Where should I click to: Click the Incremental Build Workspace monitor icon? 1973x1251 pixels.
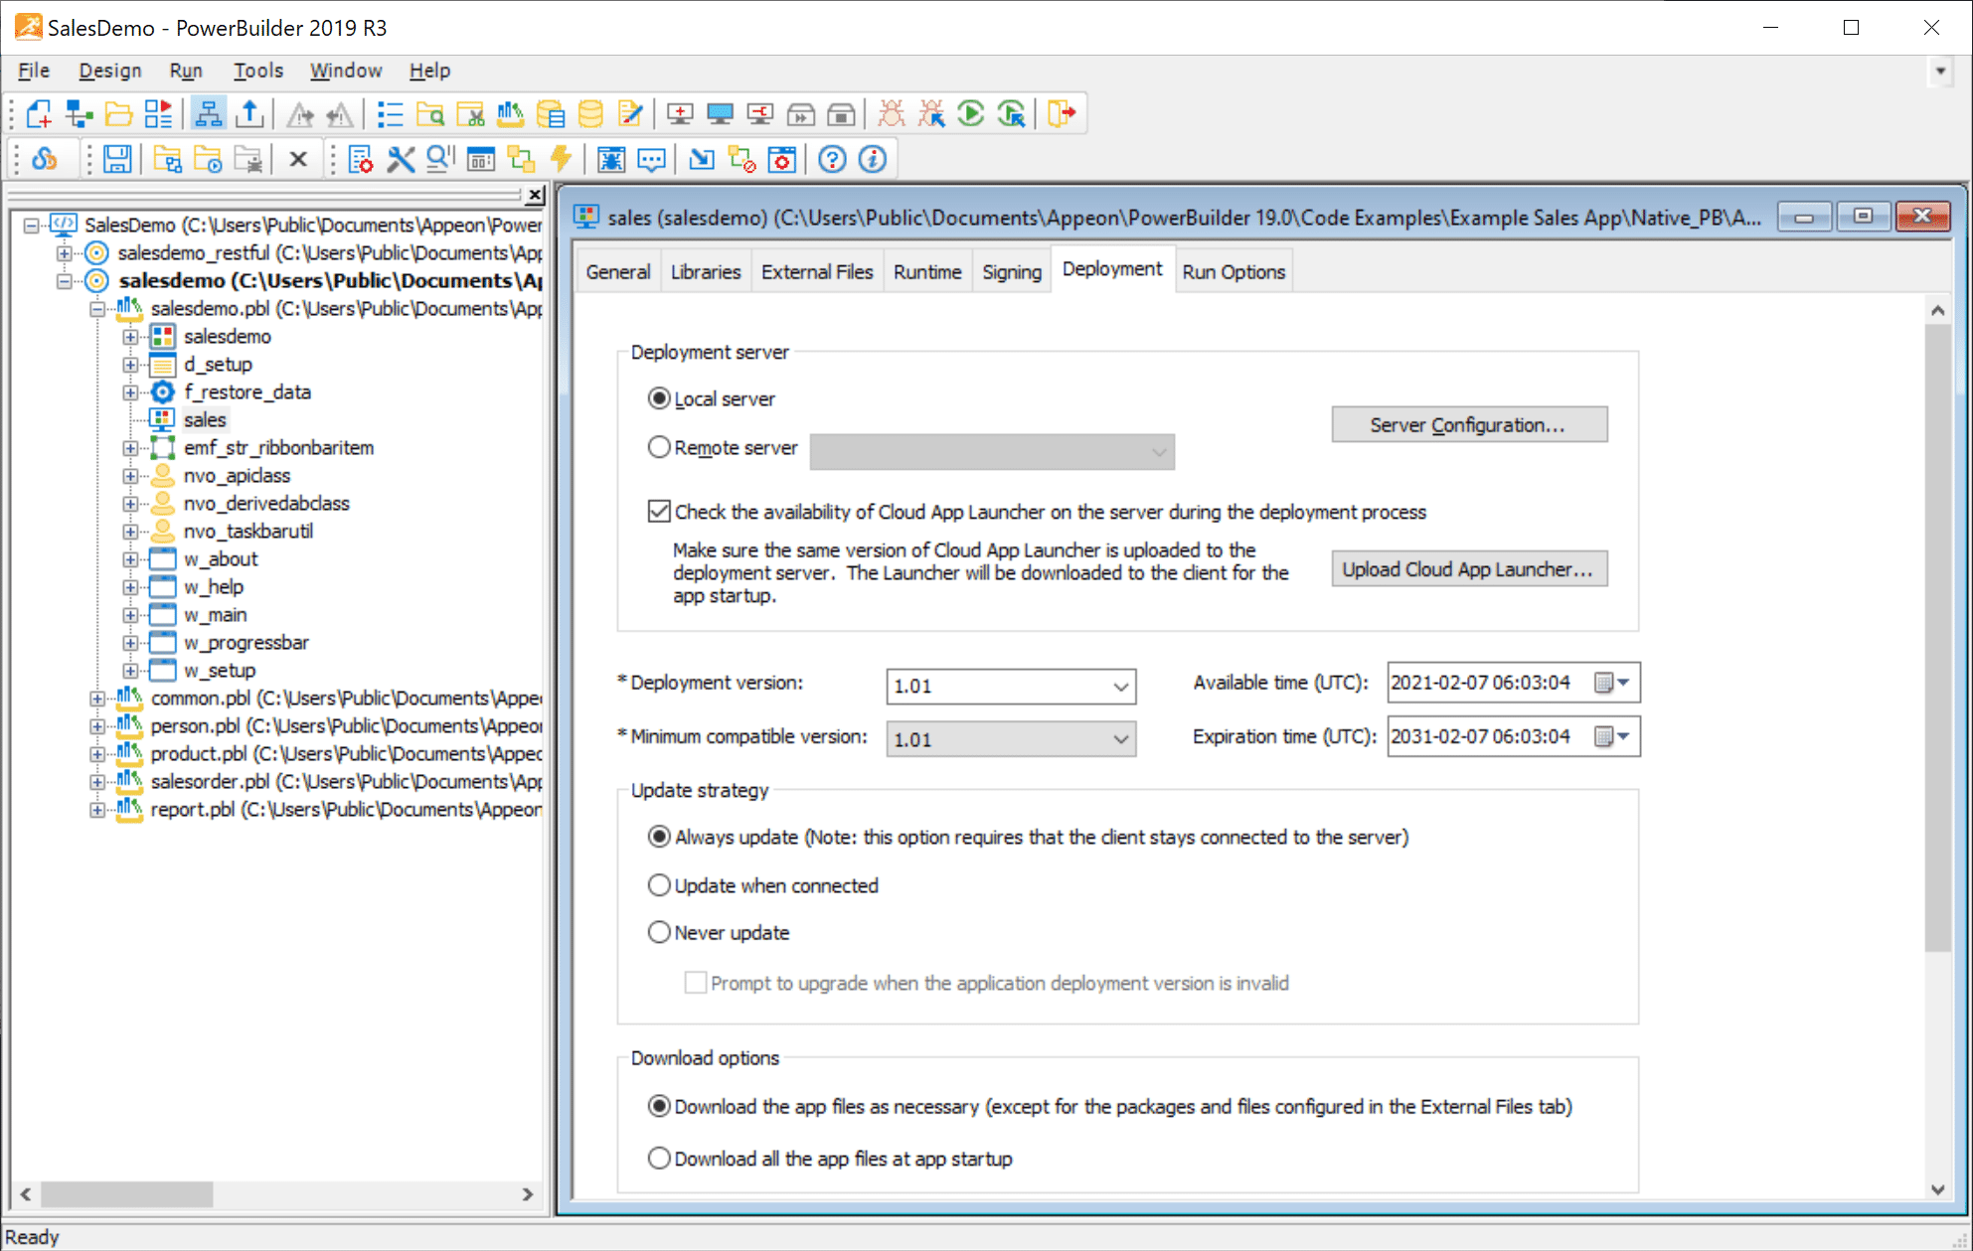(x=680, y=114)
